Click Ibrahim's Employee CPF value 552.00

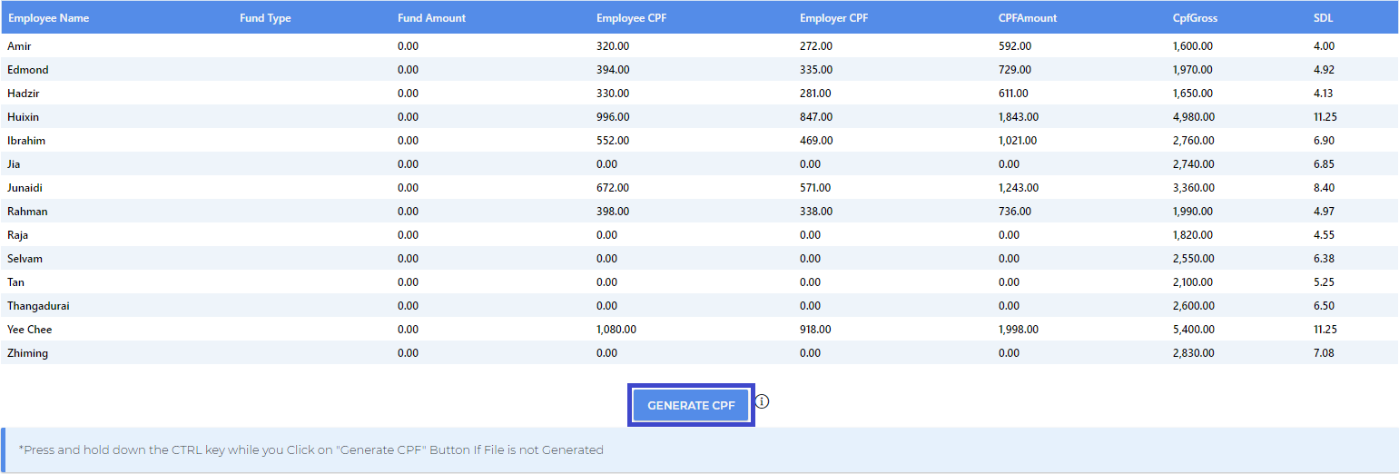613,141
